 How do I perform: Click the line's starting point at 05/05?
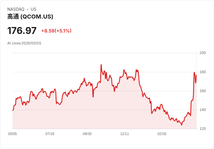click(x=13, y=110)
